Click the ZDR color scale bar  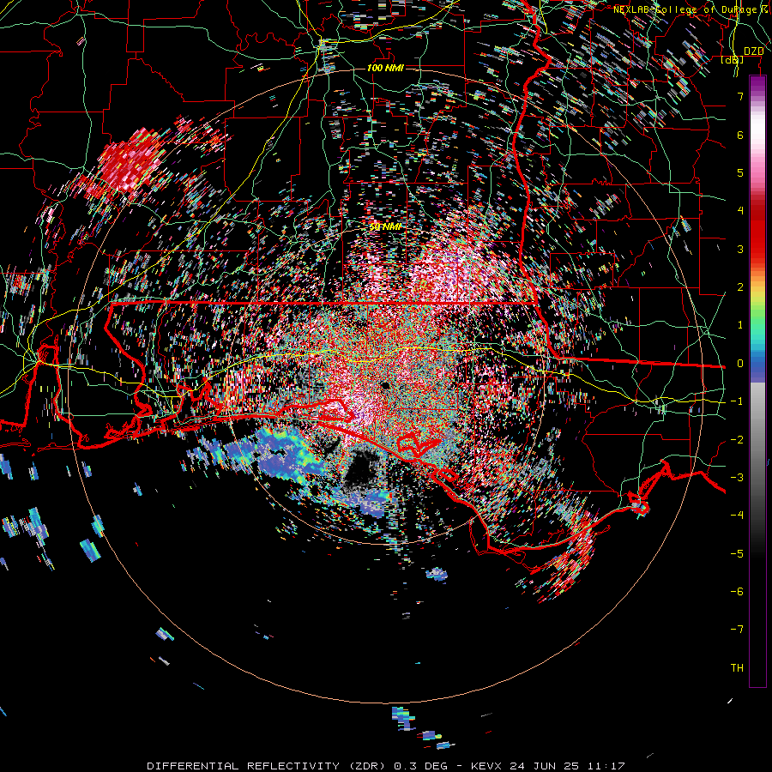click(757, 381)
